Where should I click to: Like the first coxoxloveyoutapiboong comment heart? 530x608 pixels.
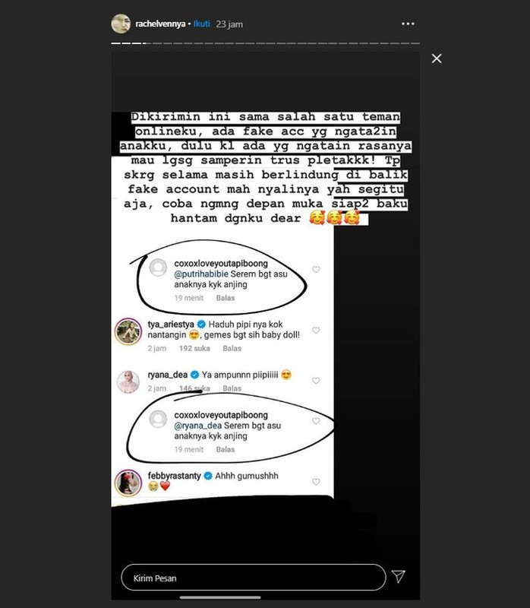[316, 269]
